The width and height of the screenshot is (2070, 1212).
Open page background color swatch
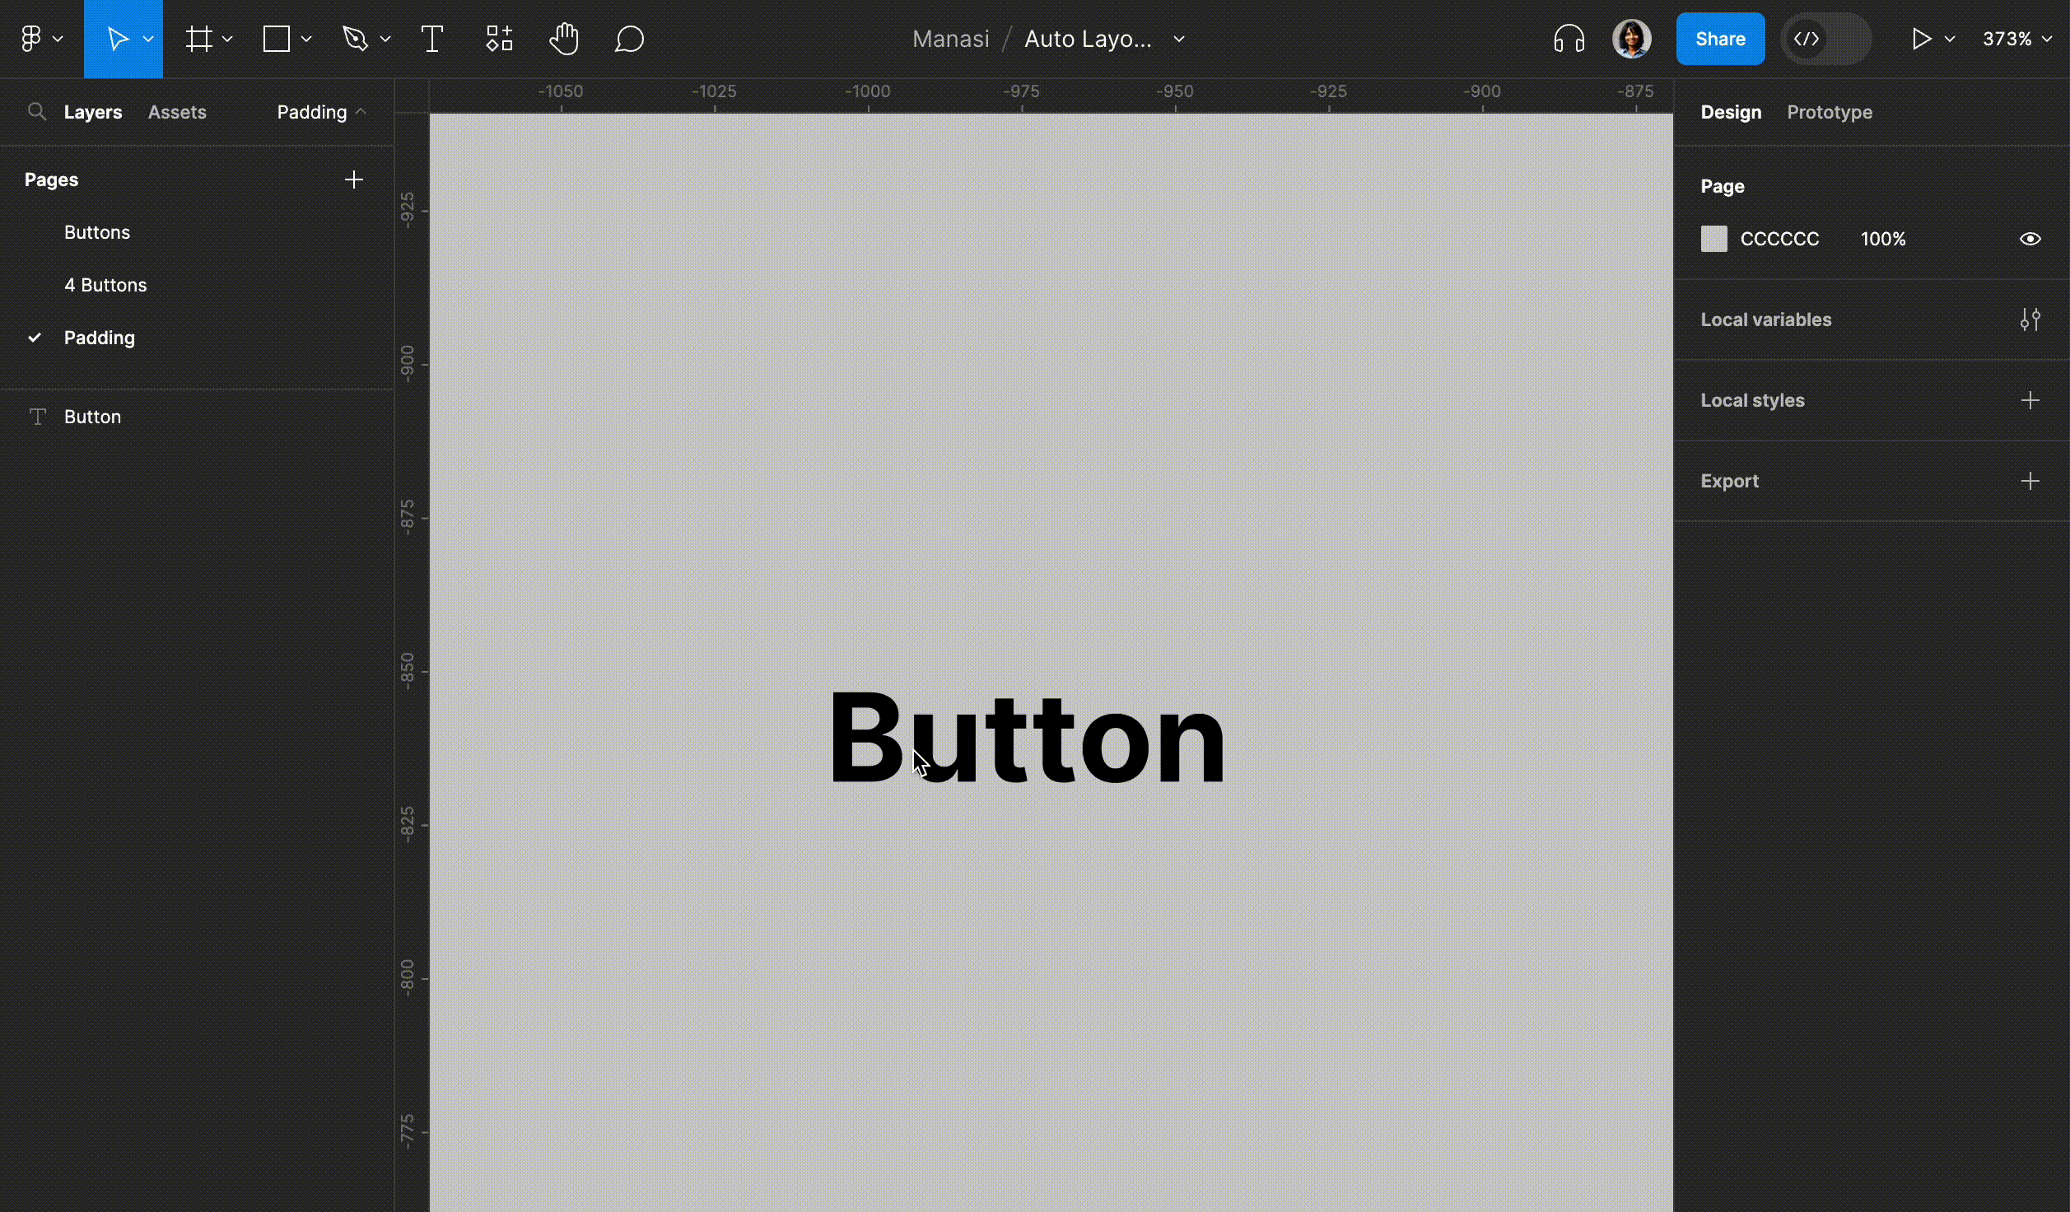[1714, 239]
